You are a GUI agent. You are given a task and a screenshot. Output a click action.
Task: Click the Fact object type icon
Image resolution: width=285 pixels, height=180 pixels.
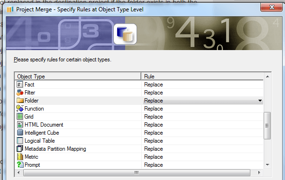tap(20, 85)
